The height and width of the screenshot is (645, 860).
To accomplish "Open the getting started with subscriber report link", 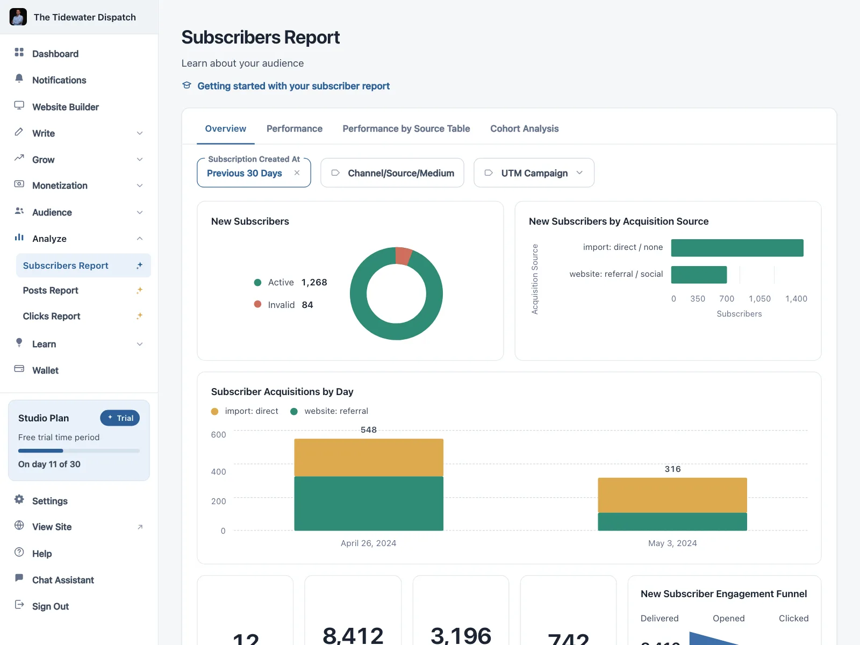I will click(293, 86).
